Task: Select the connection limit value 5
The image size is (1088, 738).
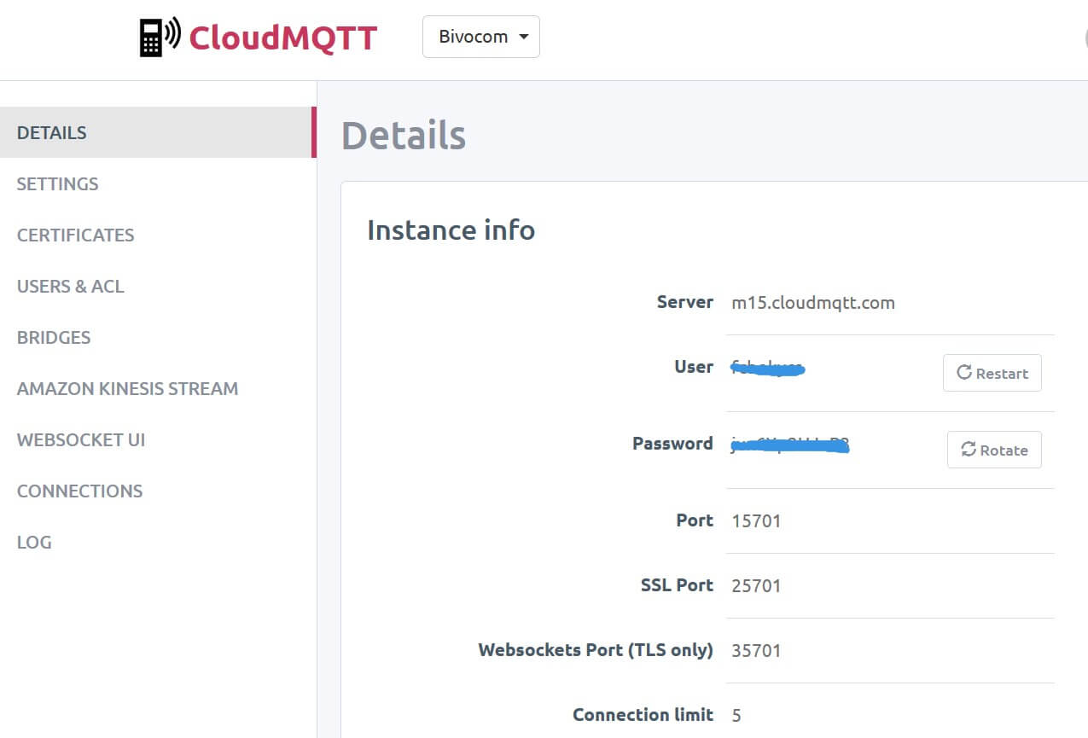Action: (736, 715)
